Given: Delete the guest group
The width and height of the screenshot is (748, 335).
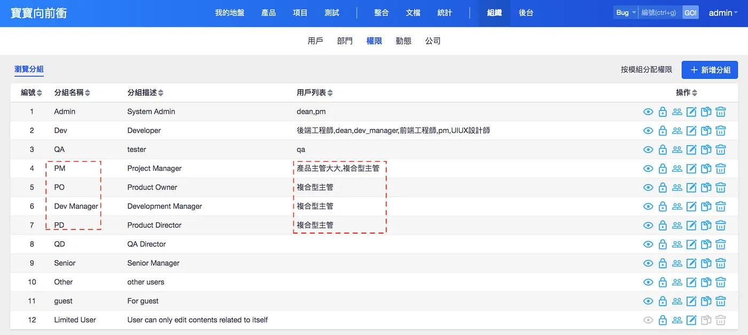Looking at the screenshot, I should [721, 301].
